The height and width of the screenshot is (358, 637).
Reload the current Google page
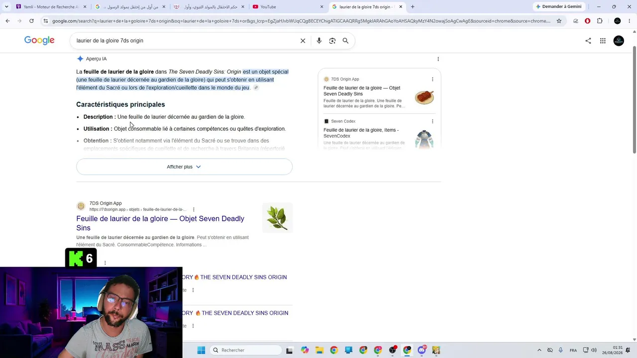tap(31, 21)
